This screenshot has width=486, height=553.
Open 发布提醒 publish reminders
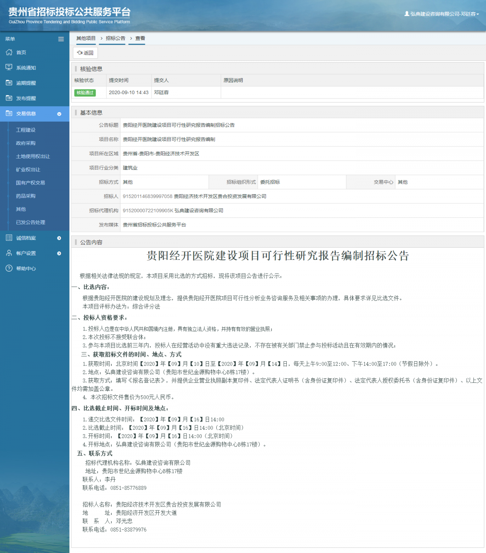[9, 98]
